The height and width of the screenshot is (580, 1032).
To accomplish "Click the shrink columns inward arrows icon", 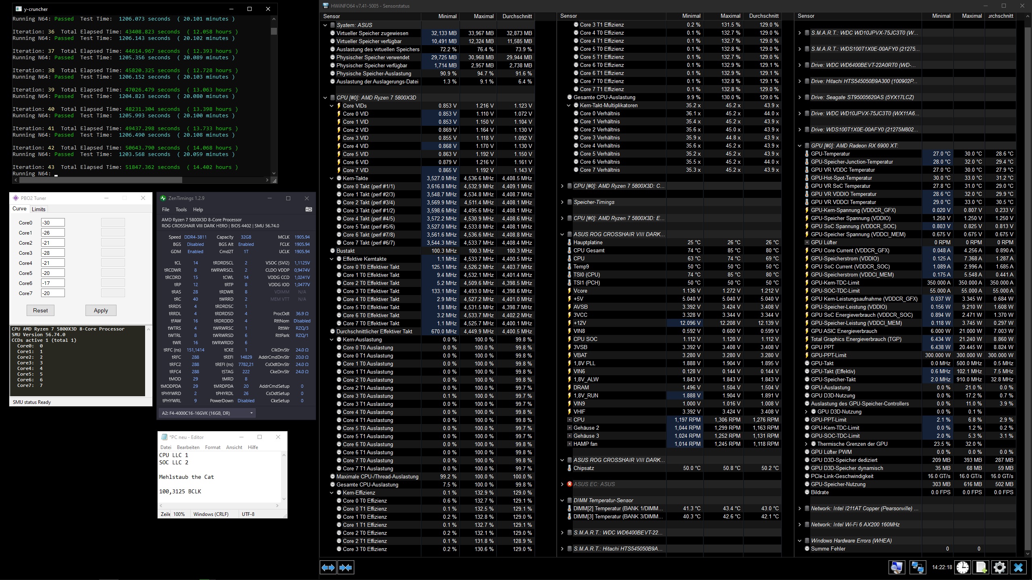I will point(346,568).
